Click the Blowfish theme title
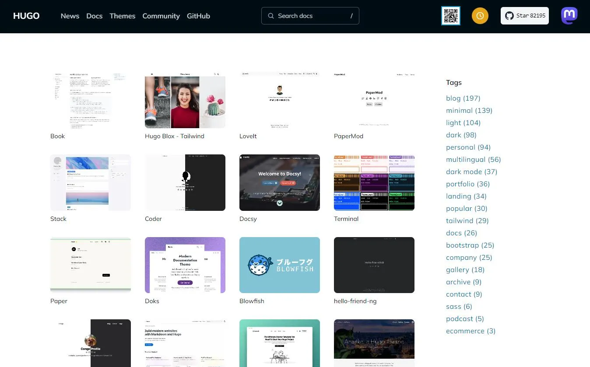Viewport: 590px width, 367px height. [x=252, y=301]
